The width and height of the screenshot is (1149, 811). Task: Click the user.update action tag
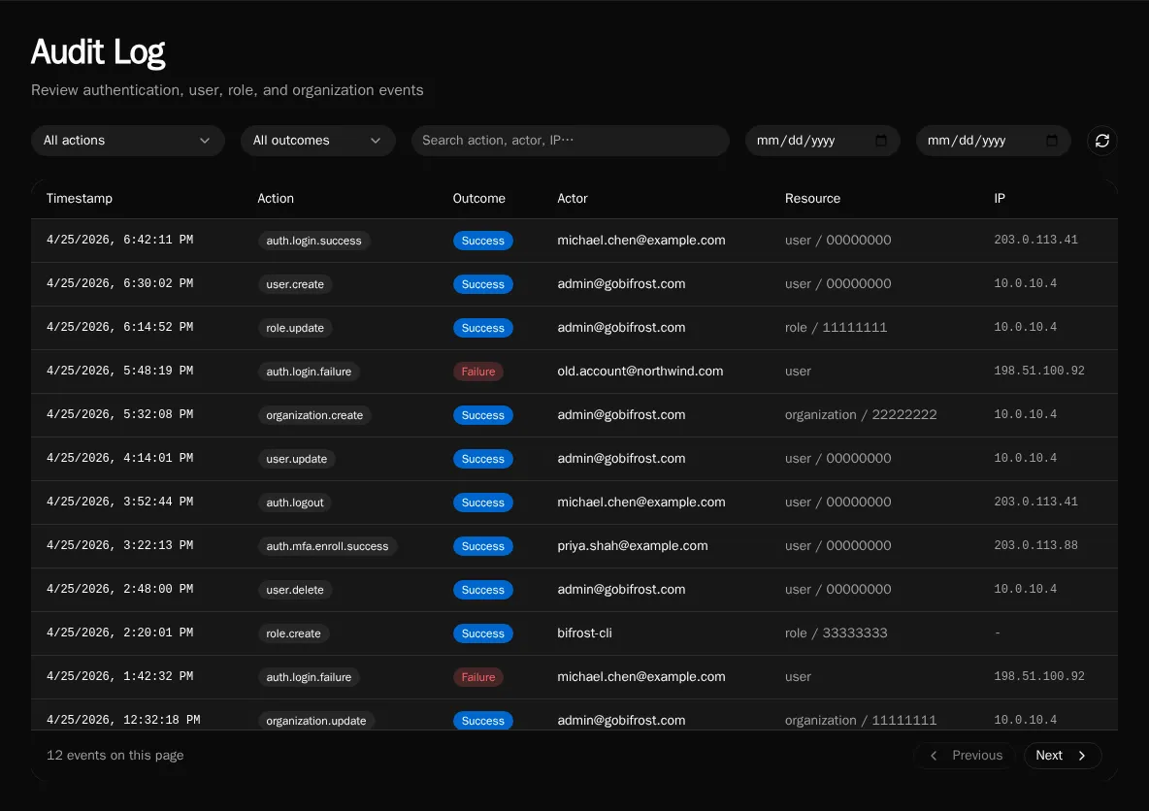[296, 459]
